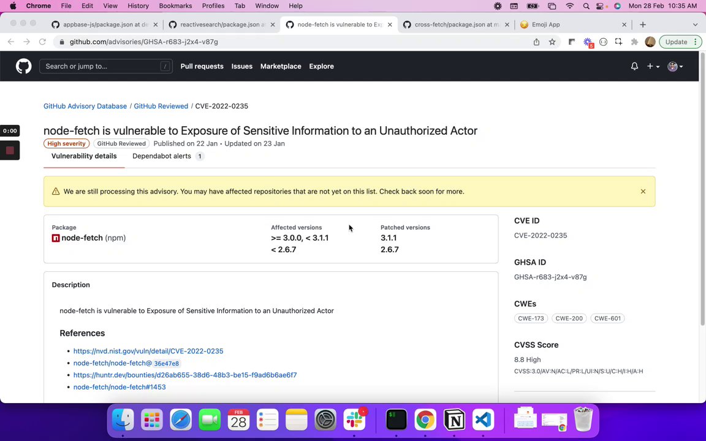Open Marketplace in GitHub header
Screen dimensions: 706x441
(x=281, y=66)
